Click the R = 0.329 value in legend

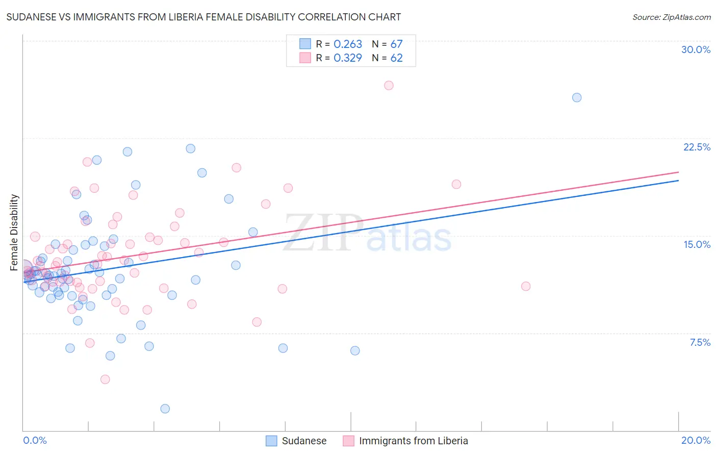[339, 58]
